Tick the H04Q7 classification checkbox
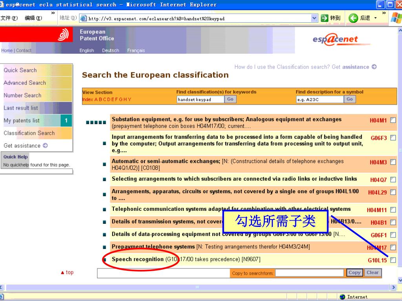The height and width of the screenshot is (301, 402). (393, 180)
